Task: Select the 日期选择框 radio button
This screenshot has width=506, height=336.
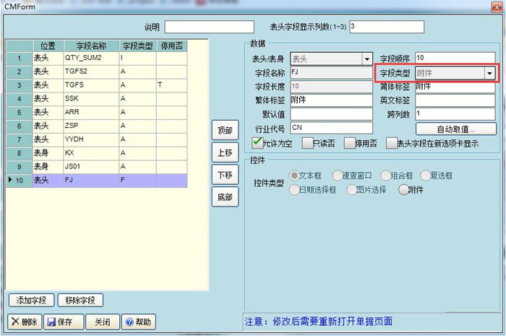Action: click(x=294, y=189)
